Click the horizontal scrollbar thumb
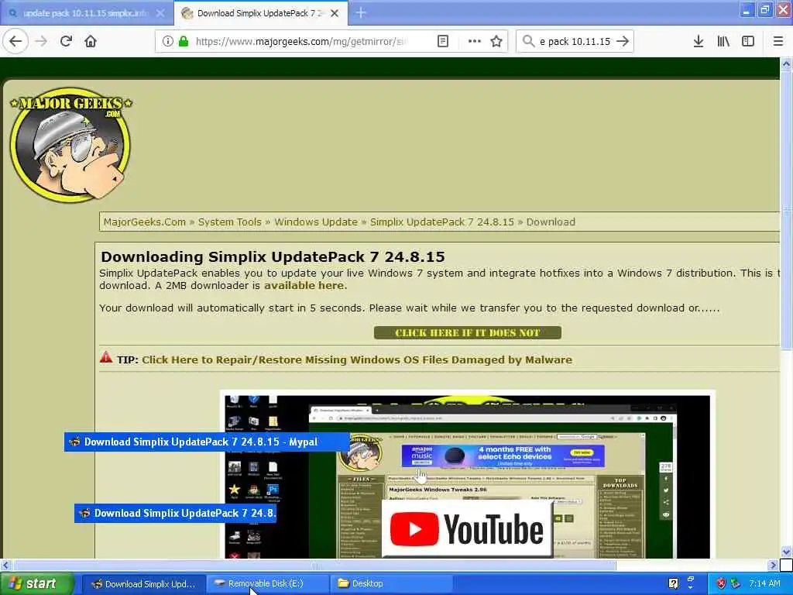 tap(314, 565)
